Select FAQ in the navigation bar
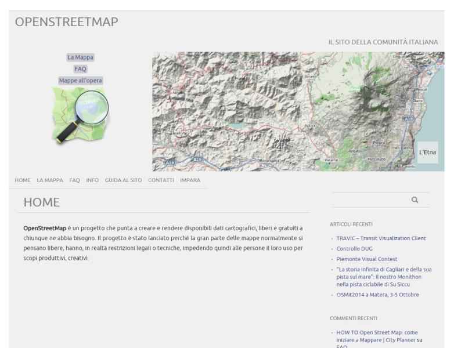Screen dimensions: 454x348 [74, 180]
